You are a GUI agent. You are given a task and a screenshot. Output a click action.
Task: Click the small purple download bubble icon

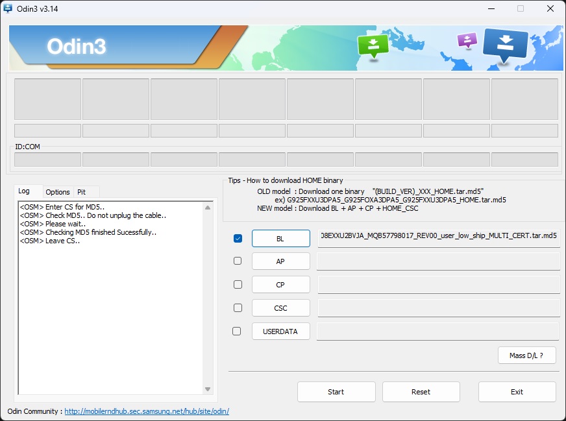(x=467, y=41)
